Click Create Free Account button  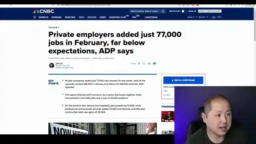[210, 11]
